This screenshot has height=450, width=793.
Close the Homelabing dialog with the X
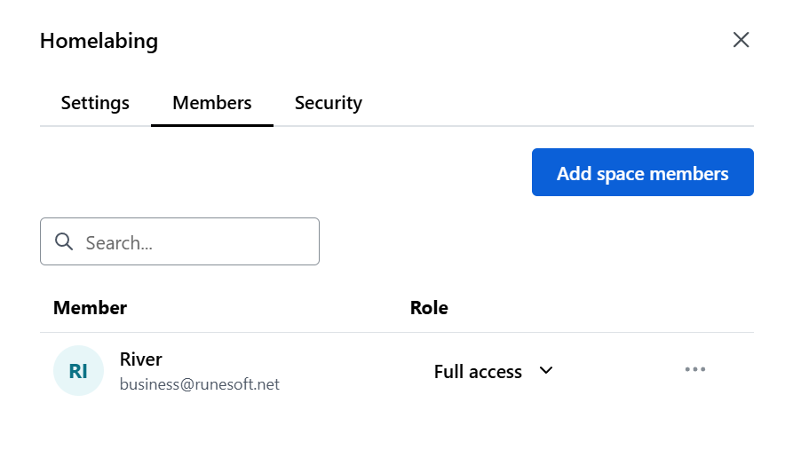tap(741, 40)
